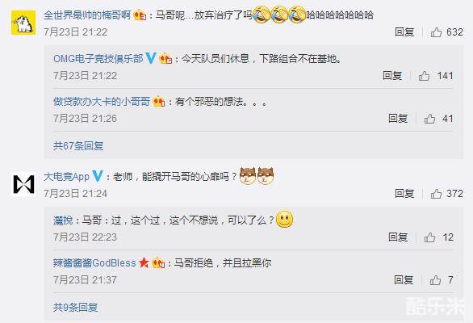Reply (回复) to the 22:23 comment
The height and width of the screenshot is (323, 473).
tap(398, 237)
